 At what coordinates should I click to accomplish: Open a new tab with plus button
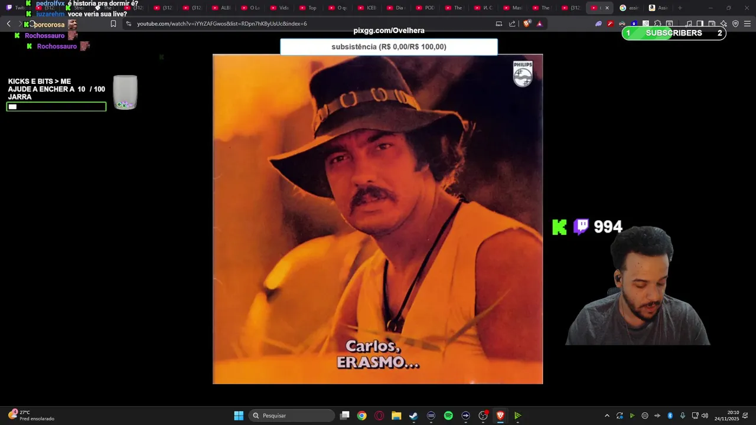(680, 8)
